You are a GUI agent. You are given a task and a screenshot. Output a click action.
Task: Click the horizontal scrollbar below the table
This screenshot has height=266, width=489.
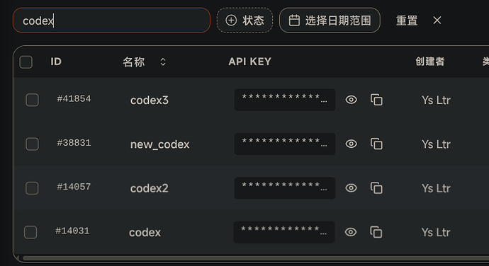coord(256,258)
